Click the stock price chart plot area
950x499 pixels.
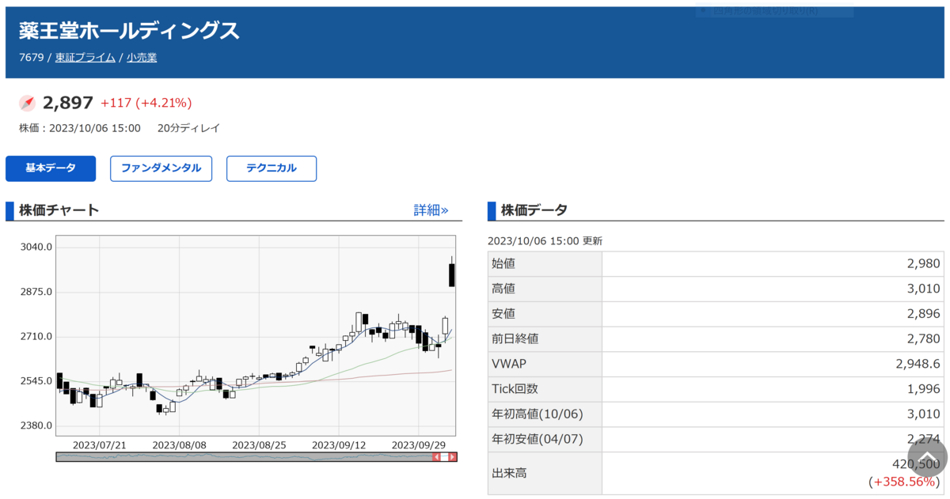(256, 335)
